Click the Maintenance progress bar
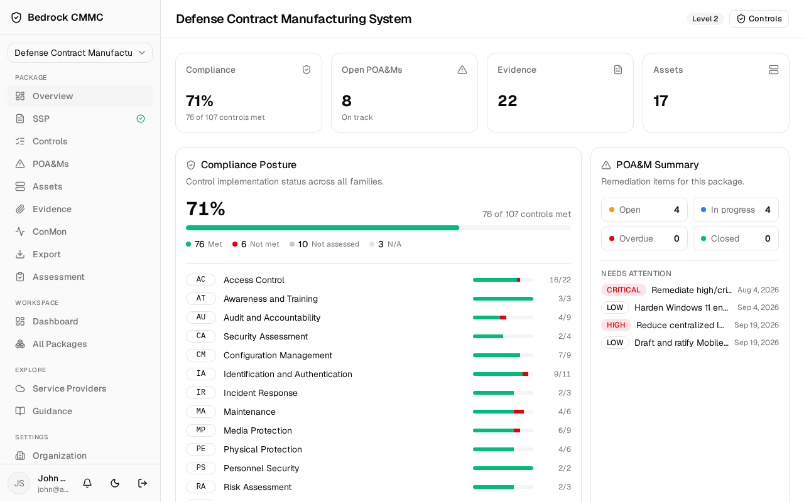Screen dimensions: 804x502 (503, 412)
